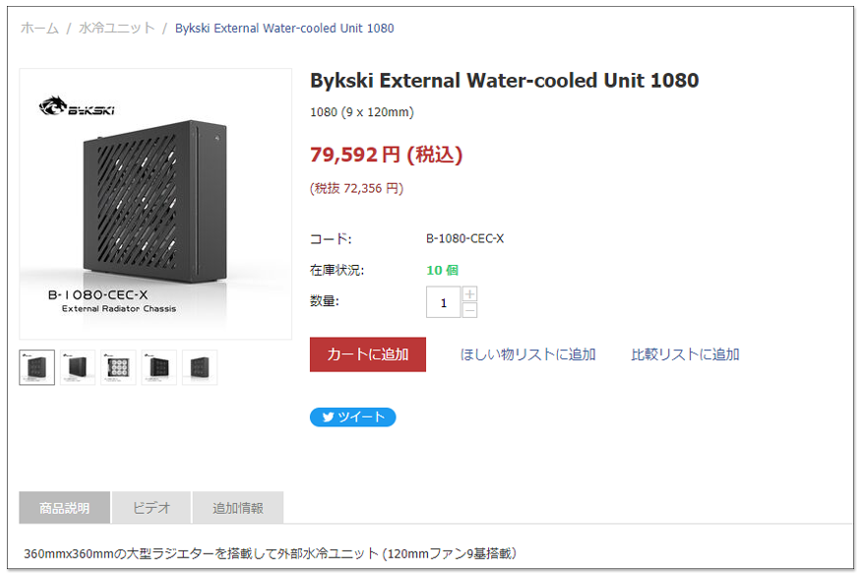This screenshot has width=861, height=576.
Task: Open 水冷ユニット category in the breadcrumb
Action: click(116, 29)
